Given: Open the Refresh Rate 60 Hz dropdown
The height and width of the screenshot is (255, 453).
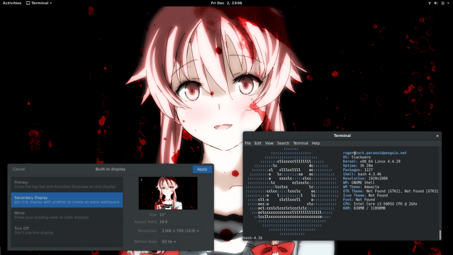Looking at the screenshot, I should [x=169, y=241].
